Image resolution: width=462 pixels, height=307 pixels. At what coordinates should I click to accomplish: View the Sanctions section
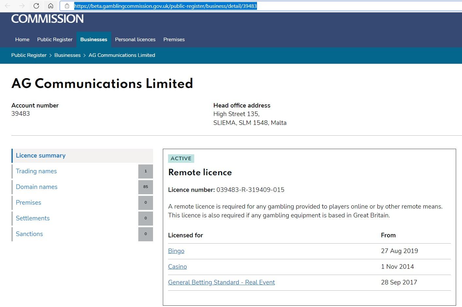[29, 234]
